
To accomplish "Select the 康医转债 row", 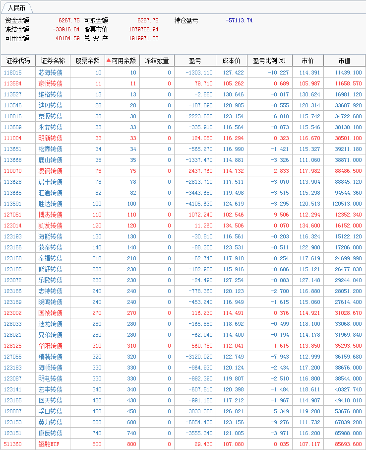I will coord(183,433).
